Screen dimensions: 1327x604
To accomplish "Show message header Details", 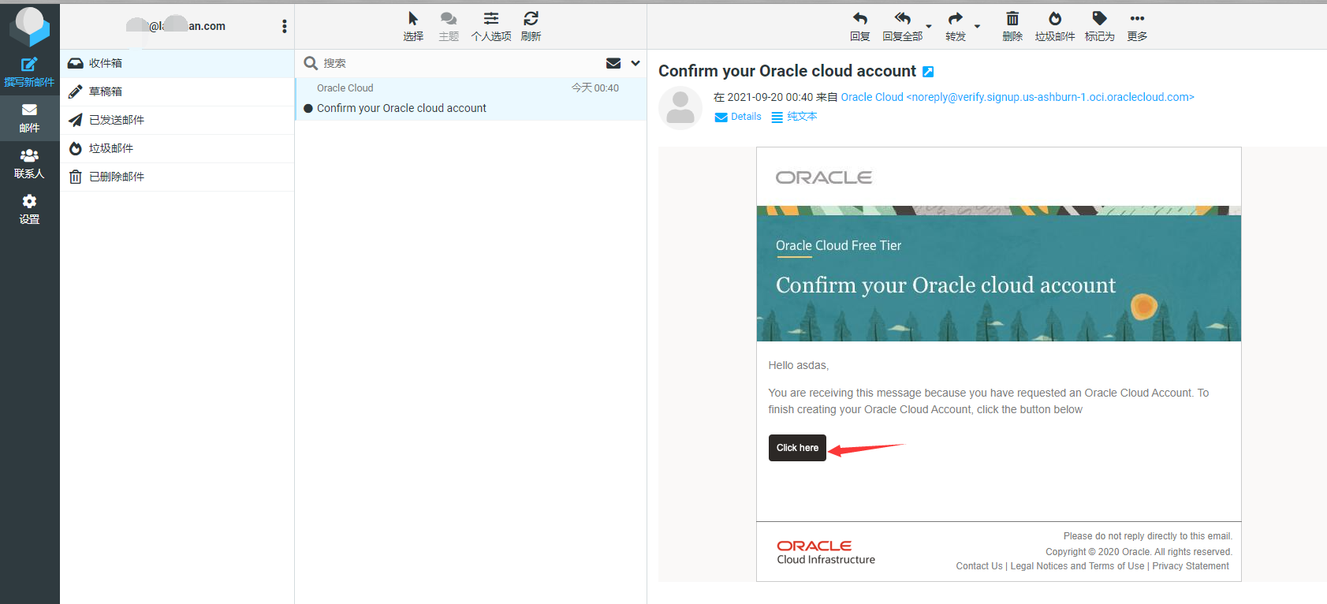I will click(x=738, y=117).
